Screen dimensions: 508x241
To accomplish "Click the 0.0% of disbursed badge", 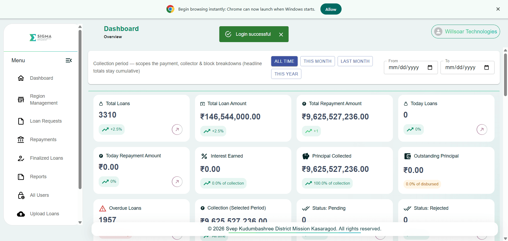I will [422, 184].
